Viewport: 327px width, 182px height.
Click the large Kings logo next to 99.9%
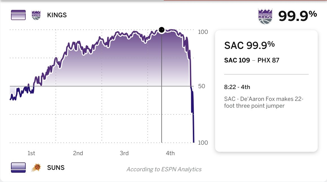tap(265, 16)
